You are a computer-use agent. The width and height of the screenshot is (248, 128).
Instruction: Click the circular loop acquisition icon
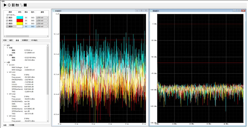click(9, 5)
